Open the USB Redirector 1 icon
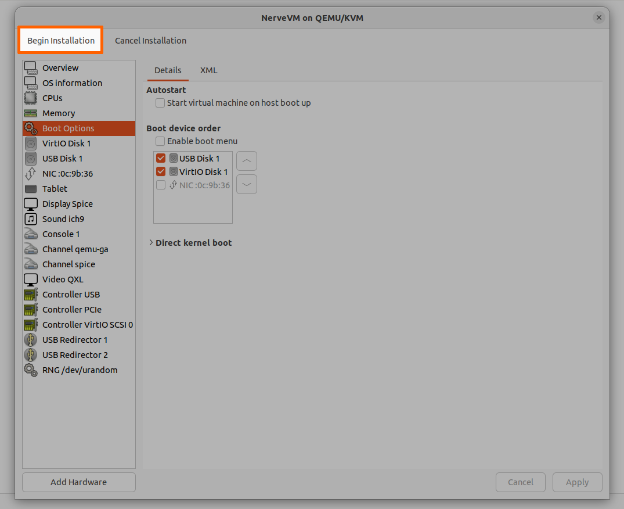The height and width of the screenshot is (509, 624). tap(31, 340)
